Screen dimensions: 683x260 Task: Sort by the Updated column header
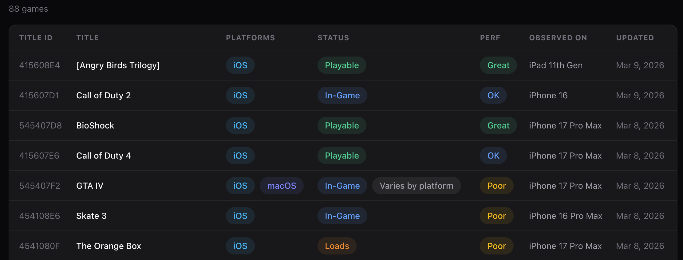(x=635, y=38)
